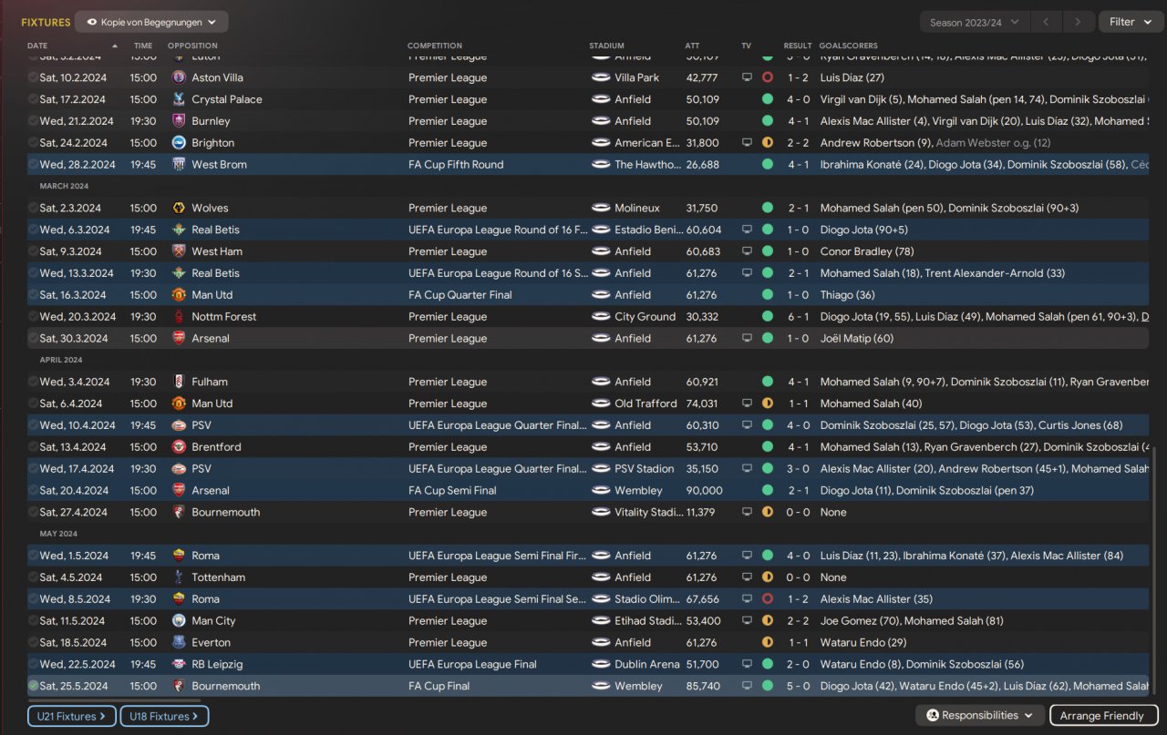The image size is (1167, 735).
Task: Click goalscorer Thiago (36)
Action: pos(848,295)
